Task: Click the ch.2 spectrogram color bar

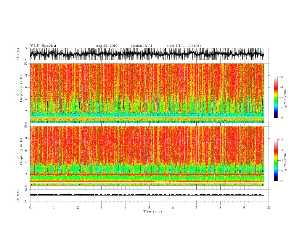Action: (x=276, y=160)
